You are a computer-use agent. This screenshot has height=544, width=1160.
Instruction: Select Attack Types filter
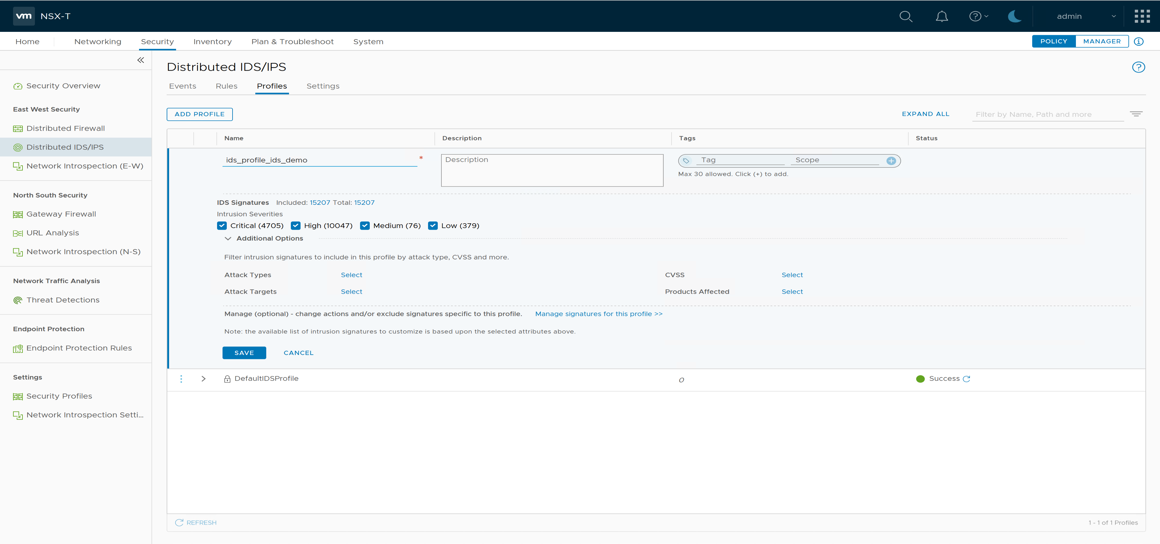351,275
